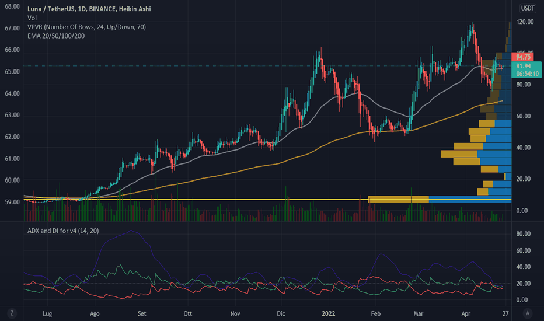
Task: Select the VPVR indicator legend
Action: 87,27
